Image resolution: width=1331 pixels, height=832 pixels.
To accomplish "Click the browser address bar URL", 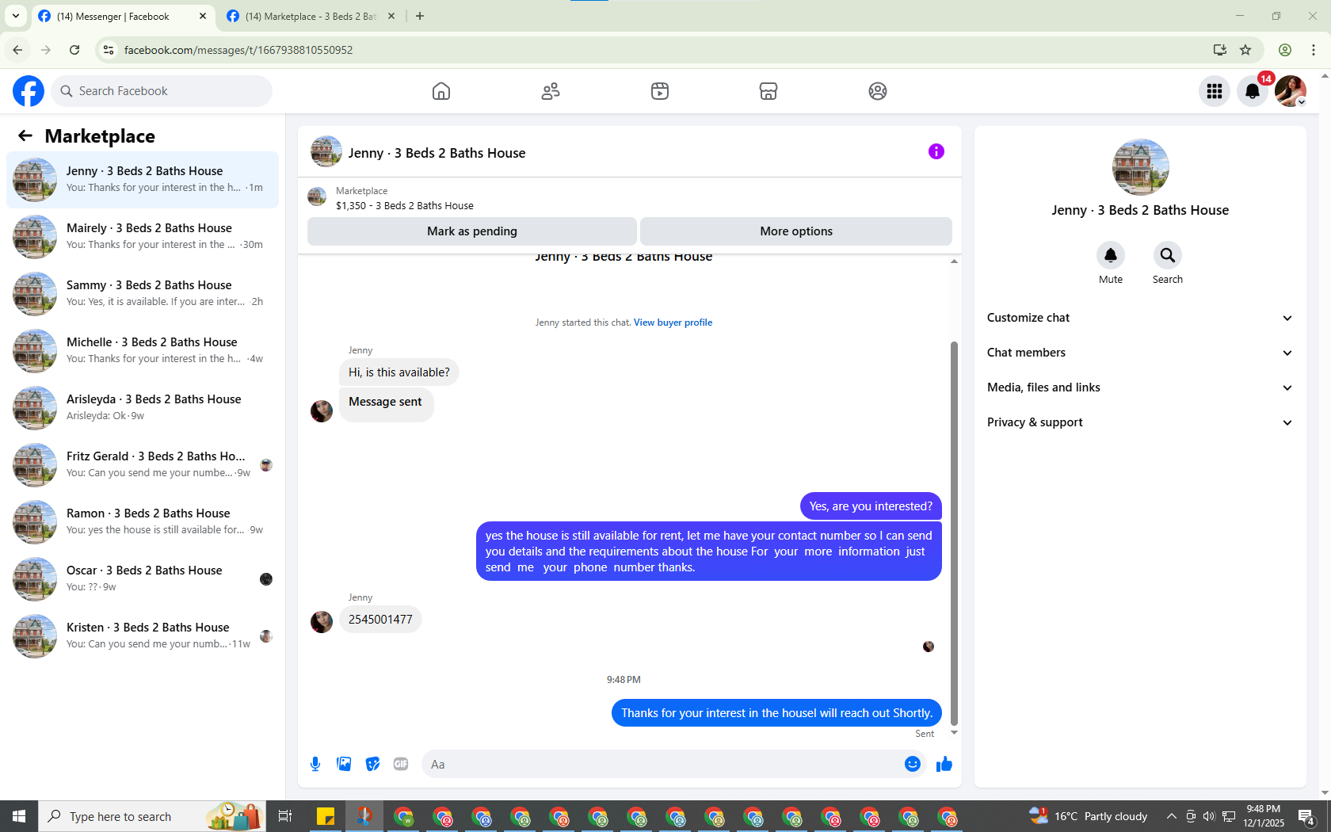I will [x=238, y=50].
